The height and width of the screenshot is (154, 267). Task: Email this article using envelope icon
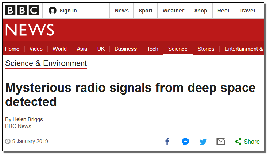(221, 142)
